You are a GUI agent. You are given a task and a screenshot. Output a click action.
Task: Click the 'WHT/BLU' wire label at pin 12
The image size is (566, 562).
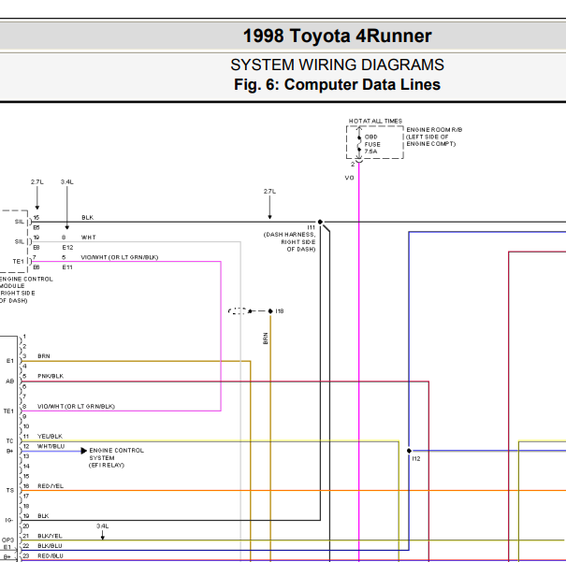[x=51, y=447]
